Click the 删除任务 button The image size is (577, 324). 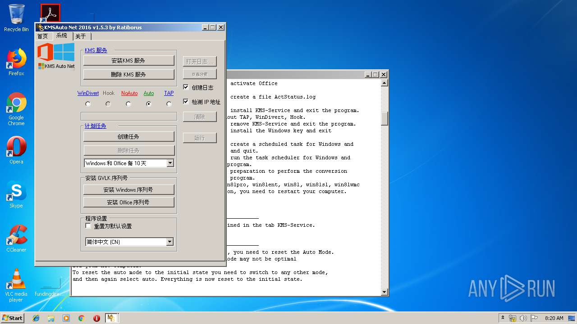129,150
